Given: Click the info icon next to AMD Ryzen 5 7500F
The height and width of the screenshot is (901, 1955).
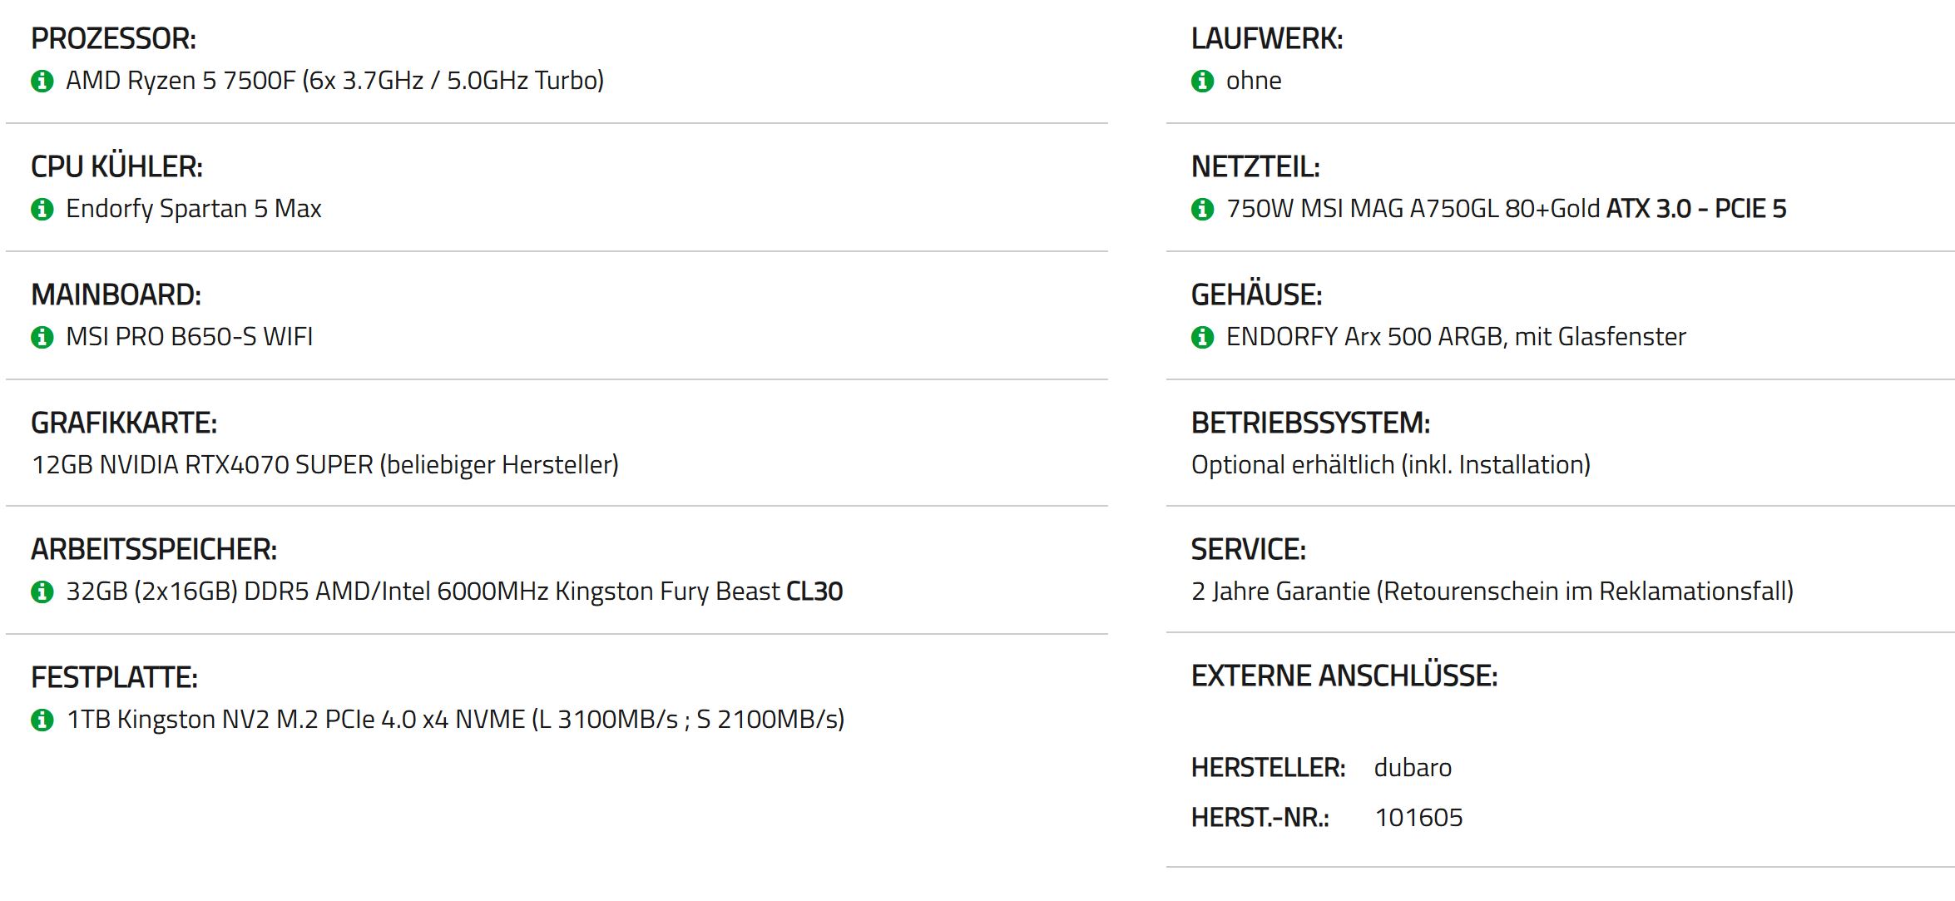Looking at the screenshot, I should pyautogui.click(x=42, y=81).
